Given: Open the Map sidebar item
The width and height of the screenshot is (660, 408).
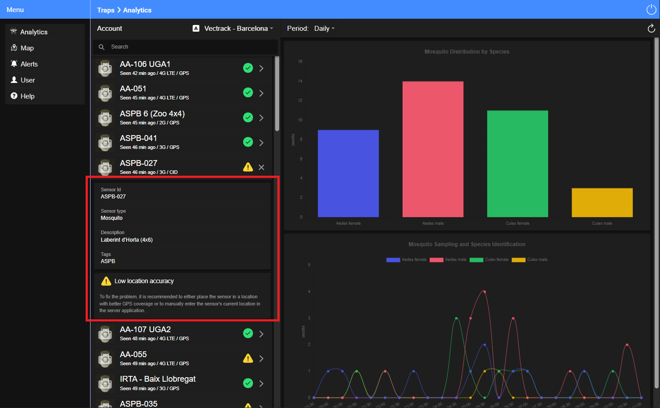Looking at the screenshot, I should pos(45,48).
